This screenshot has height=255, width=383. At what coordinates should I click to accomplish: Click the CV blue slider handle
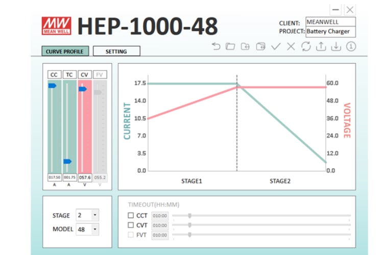tap(83, 89)
